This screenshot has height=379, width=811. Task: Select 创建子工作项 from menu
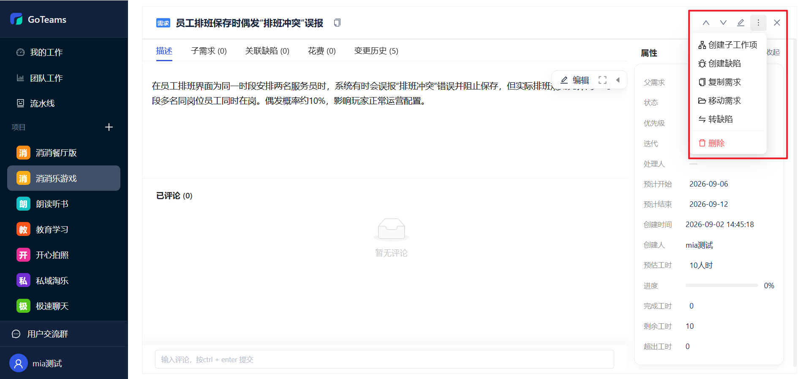[x=728, y=45]
